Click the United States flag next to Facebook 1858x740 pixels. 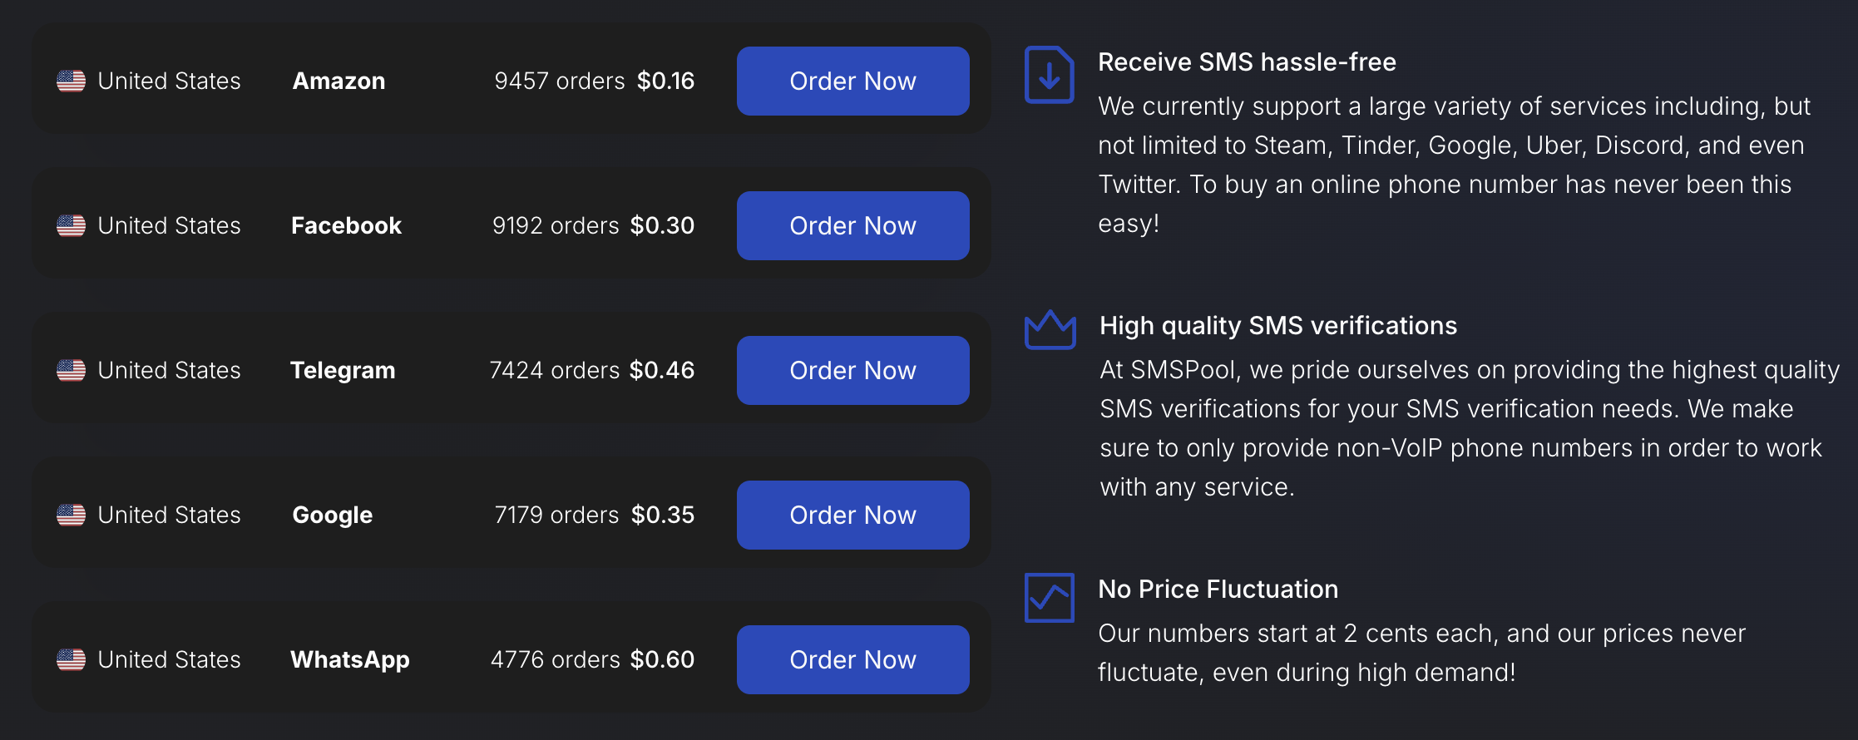pos(71,225)
